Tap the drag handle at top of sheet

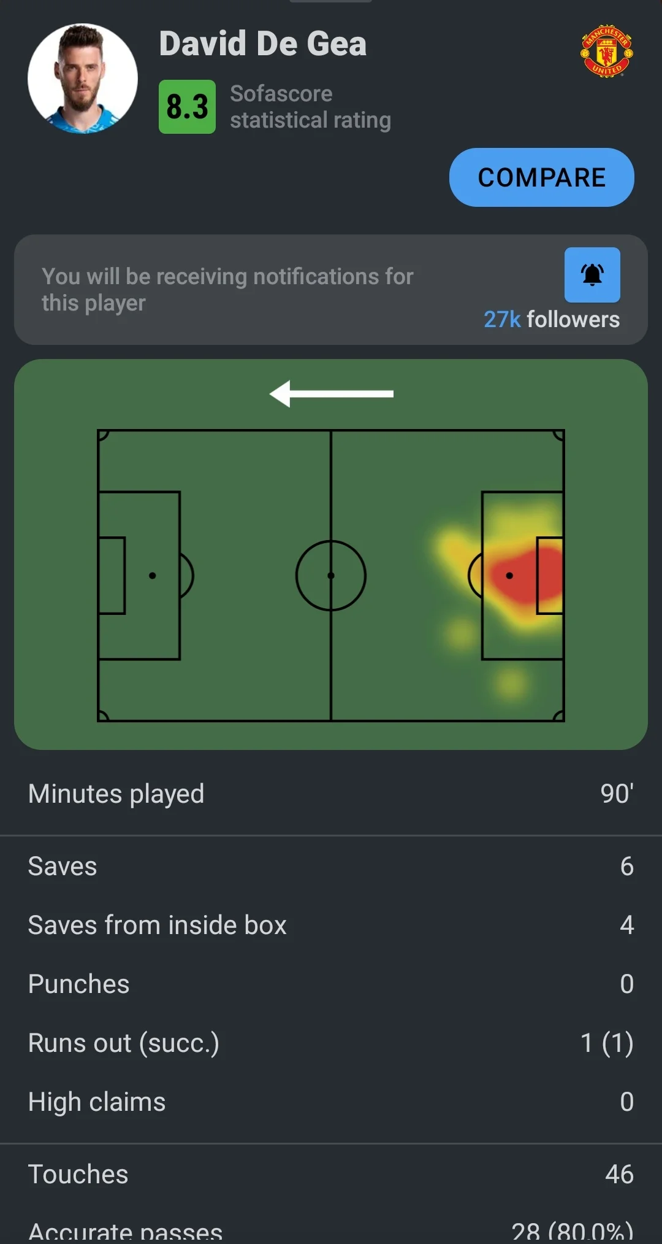coord(331,1)
